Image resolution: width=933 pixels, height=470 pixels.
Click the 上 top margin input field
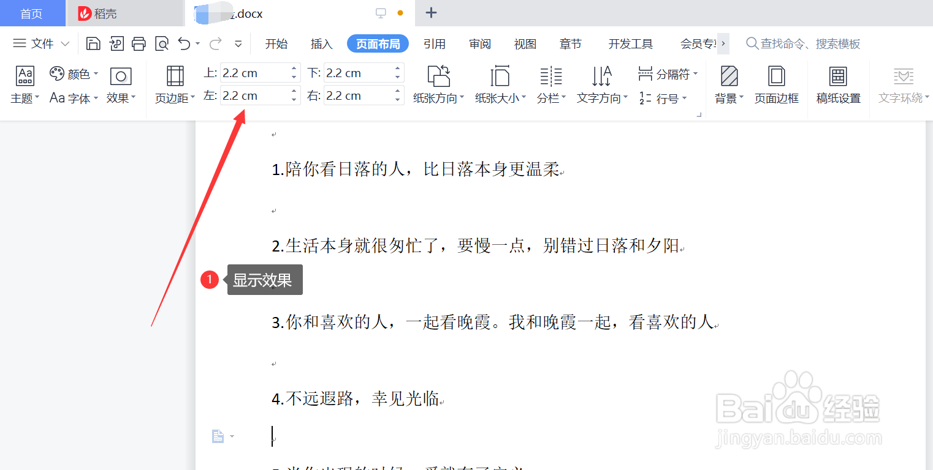click(x=254, y=73)
